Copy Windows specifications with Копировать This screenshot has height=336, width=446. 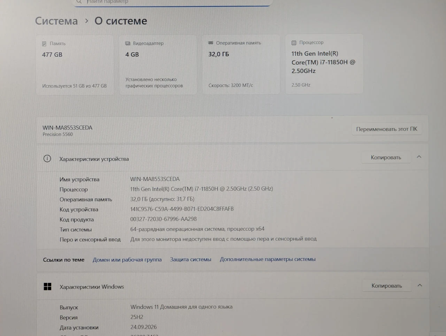pyautogui.click(x=387, y=285)
